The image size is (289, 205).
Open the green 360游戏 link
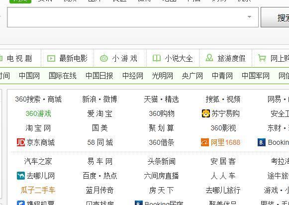tap(38, 113)
